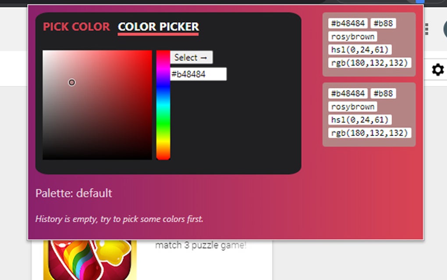
Task: Click the Select arrow button
Action: click(191, 57)
